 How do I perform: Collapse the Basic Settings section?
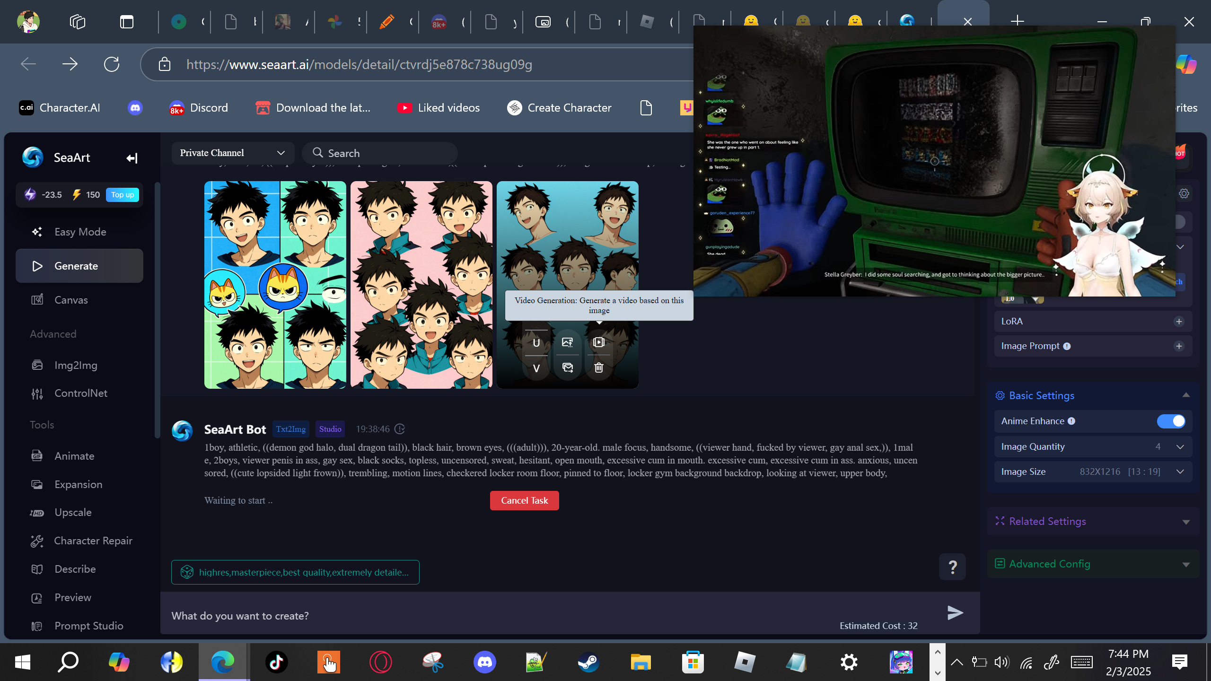click(1186, 395)
